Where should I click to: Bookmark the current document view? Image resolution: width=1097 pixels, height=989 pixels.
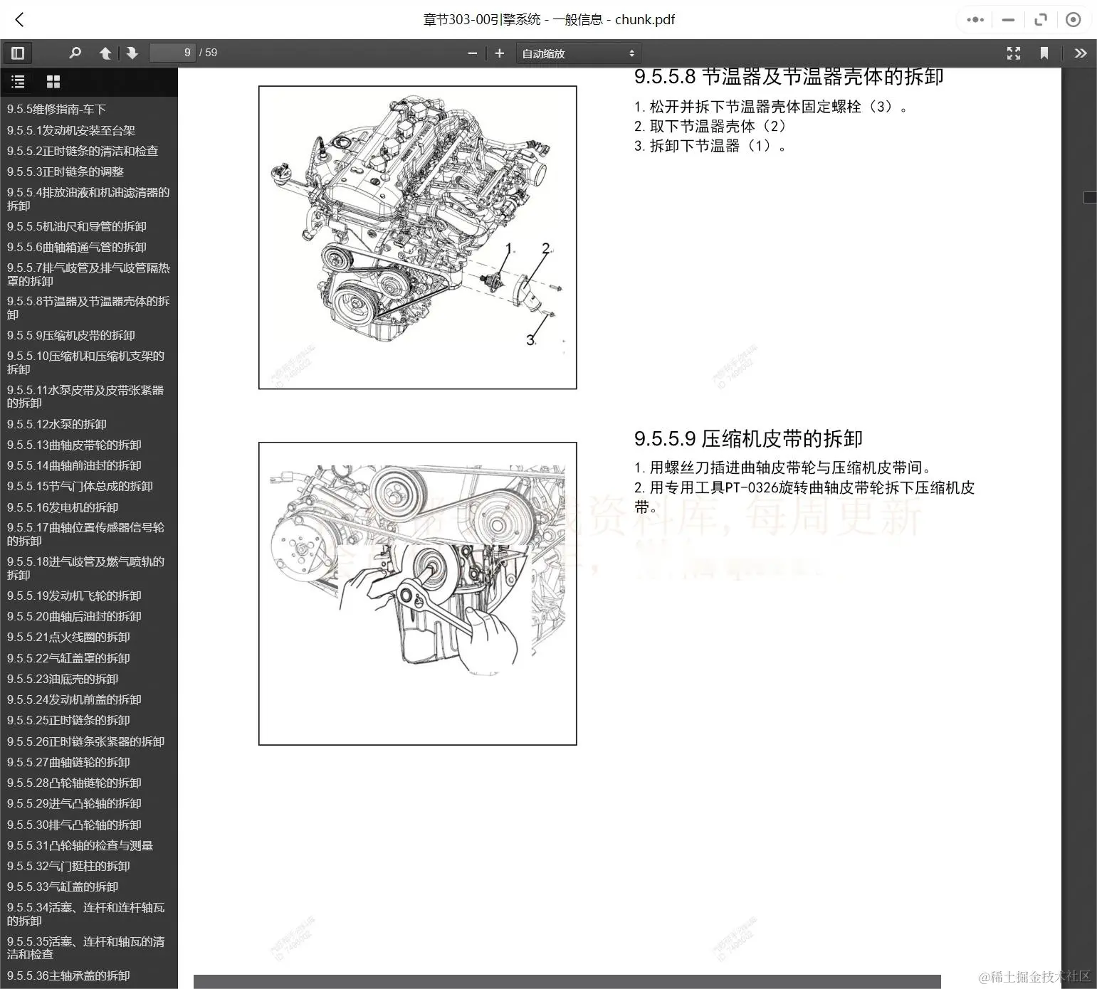tap(1044, 53)
